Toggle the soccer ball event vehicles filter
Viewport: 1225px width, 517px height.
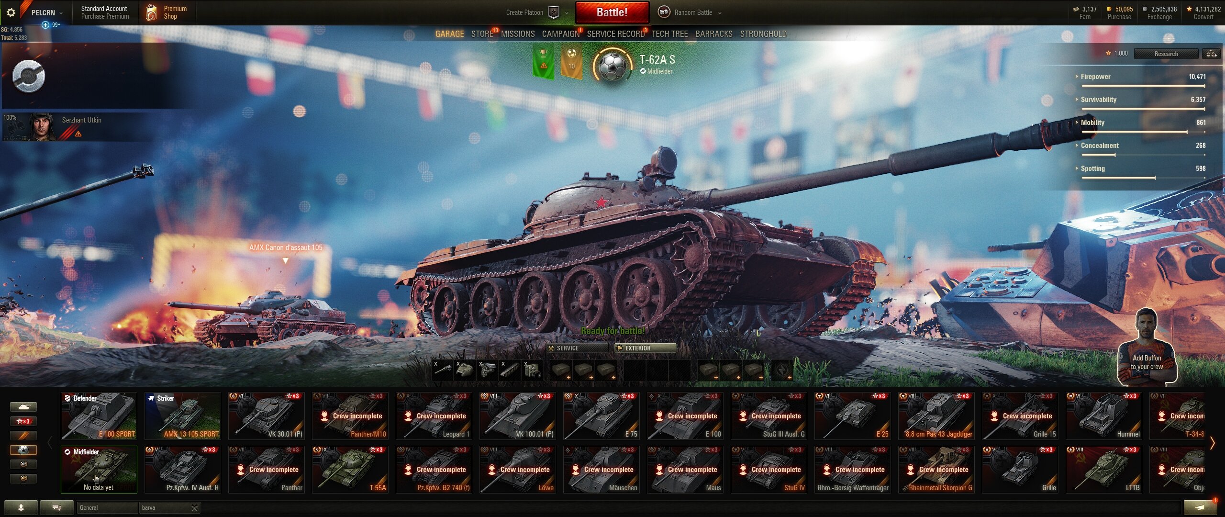tap(23, 450)
